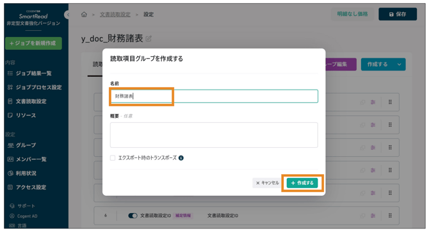Screen dimensions: 429x233
Task: Click settings sliders icon on row 6
Action: pyautogui.click(x=373, y=216)
